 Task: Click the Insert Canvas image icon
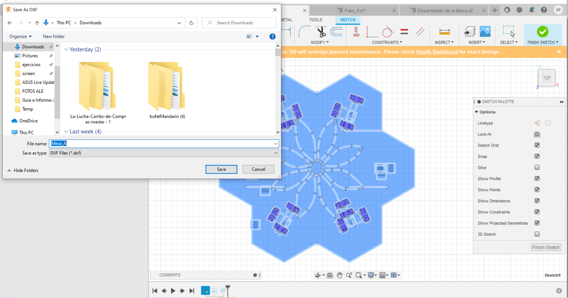pos(485,31)
